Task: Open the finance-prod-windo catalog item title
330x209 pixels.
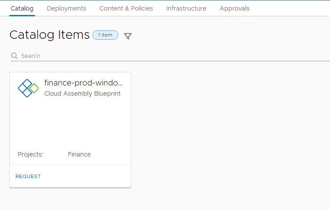Action: point(84,83)
